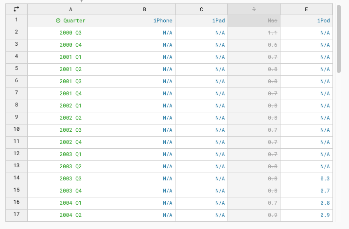Click the Mac value 1.1 cell
Screen dimensions: 349x229
(254, 33)
